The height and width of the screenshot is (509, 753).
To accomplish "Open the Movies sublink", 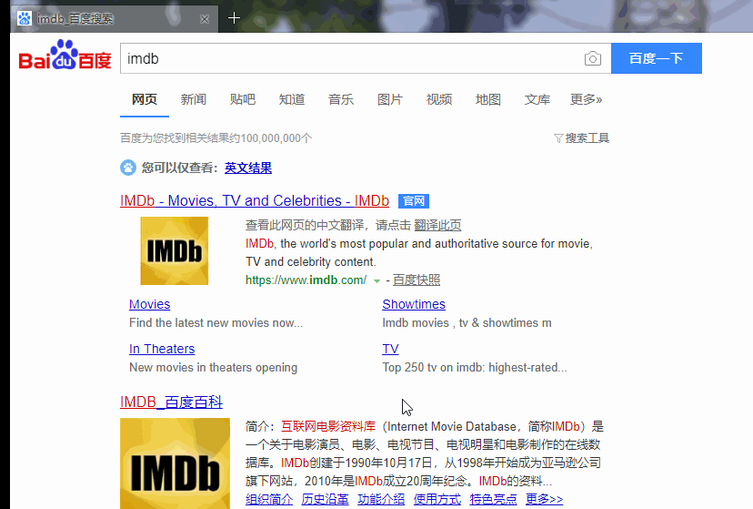I will pyautogui.click(x=150, y=304).
